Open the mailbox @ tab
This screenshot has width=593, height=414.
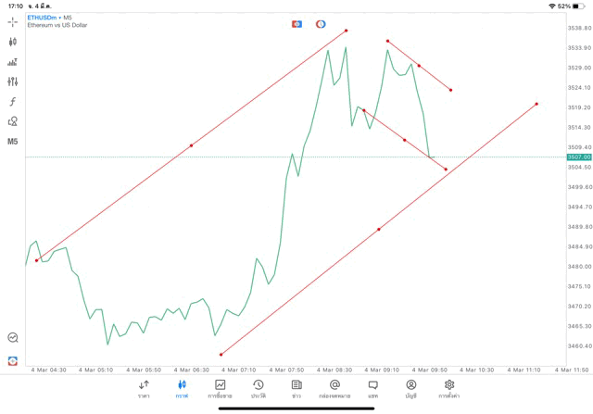(x=334, y=389)
